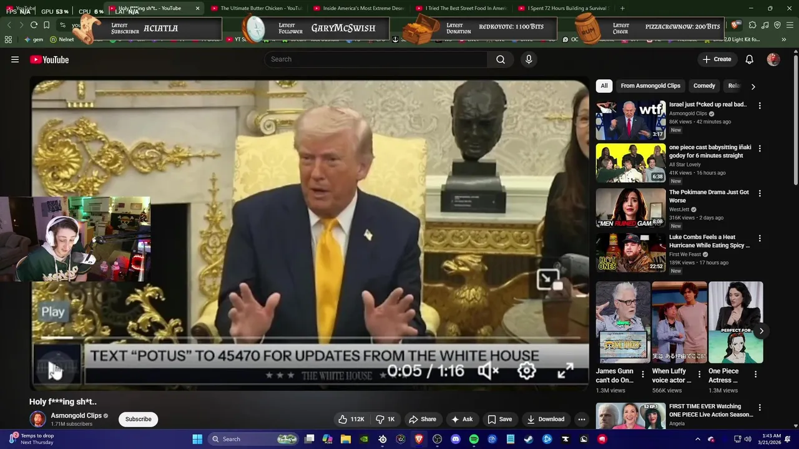Screen dimensions: 799x449
Task: Open 'When Luffy voice actor' short
Action: pos(679,322)
